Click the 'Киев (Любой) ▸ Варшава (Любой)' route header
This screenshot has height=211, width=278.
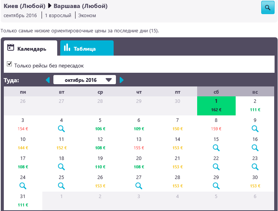55,6
